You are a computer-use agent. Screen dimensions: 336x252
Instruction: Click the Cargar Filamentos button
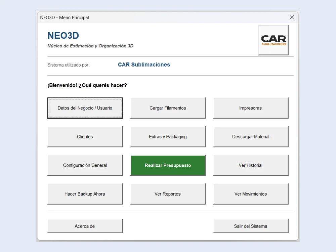pos(168,108)
